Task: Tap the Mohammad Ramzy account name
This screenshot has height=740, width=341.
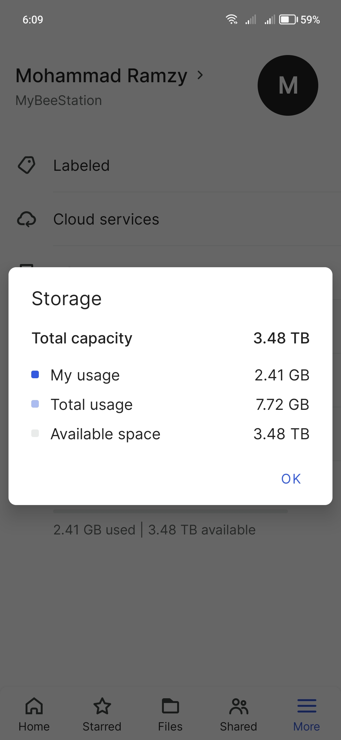Action: 101,76
